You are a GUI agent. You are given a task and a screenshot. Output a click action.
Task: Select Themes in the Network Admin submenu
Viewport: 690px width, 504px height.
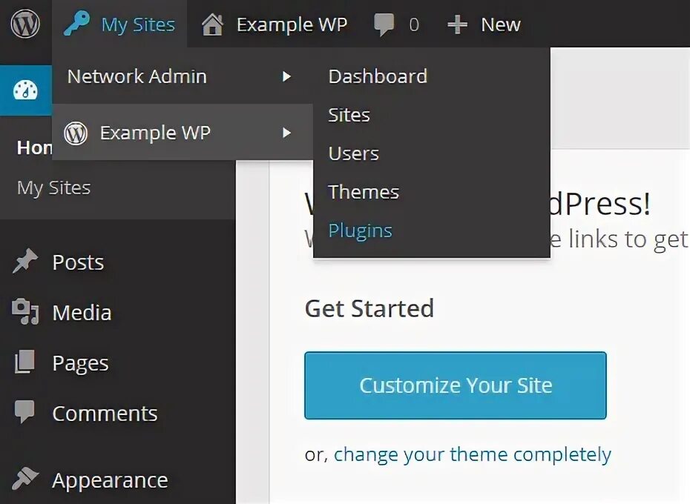(364, 192)
